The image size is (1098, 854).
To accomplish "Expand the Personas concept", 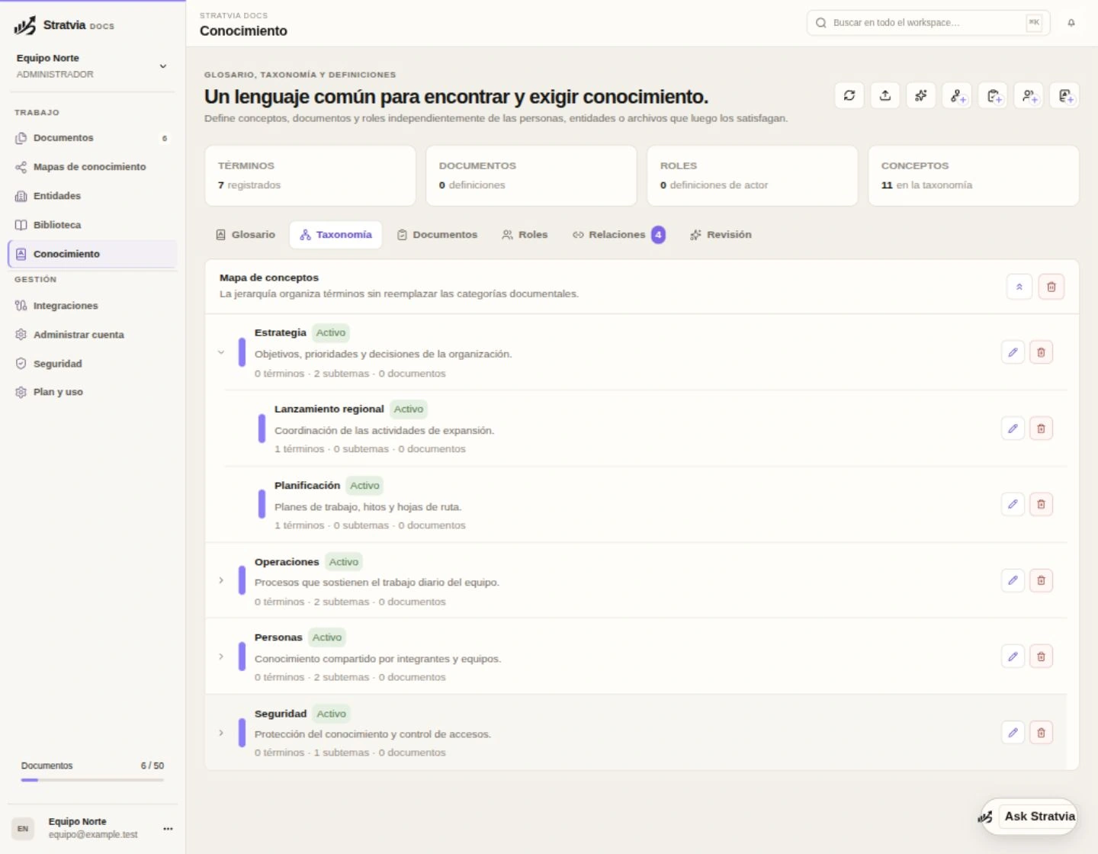I will coord(221,657).
